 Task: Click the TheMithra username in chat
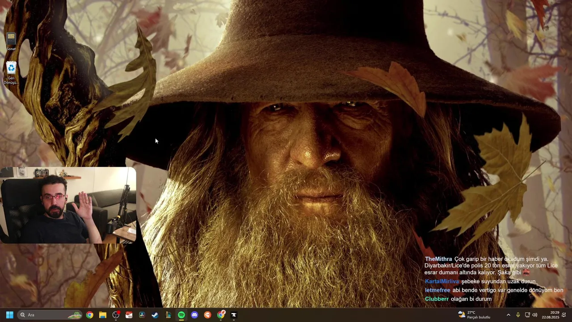coord(438,259)
